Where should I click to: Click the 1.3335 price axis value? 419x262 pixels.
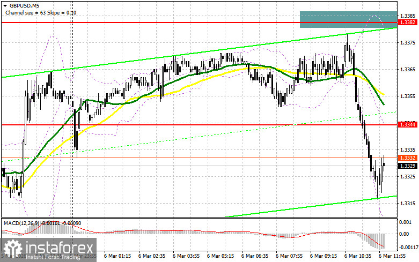[408, 150]
